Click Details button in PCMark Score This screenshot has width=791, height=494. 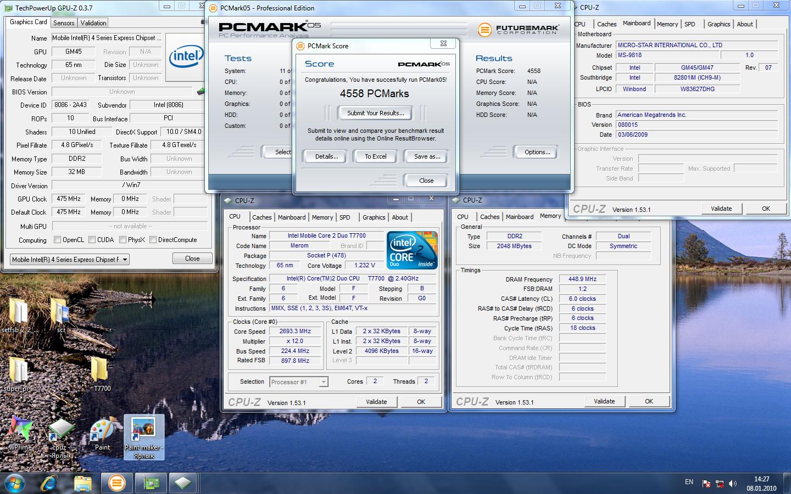pos(326,156)
